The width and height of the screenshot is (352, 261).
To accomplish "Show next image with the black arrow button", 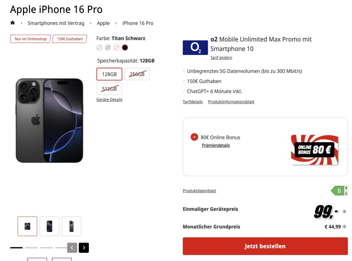I will [84, 248].
